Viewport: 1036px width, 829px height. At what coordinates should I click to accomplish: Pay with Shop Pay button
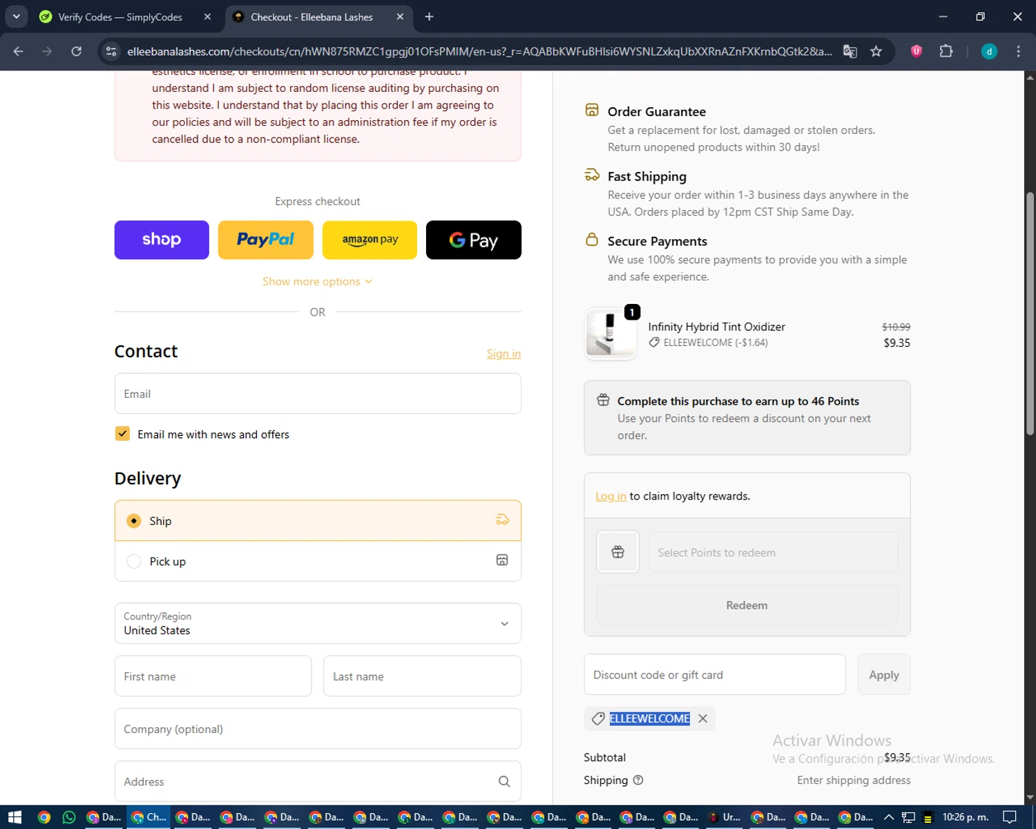162,240
